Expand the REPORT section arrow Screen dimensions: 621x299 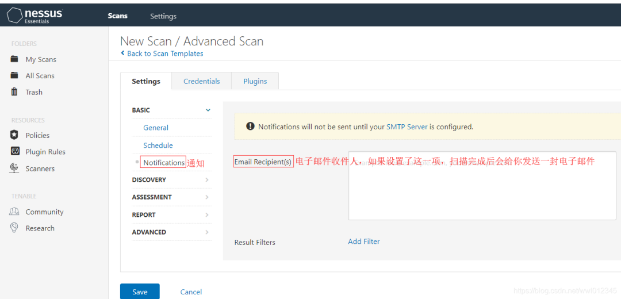click(207, 214)
